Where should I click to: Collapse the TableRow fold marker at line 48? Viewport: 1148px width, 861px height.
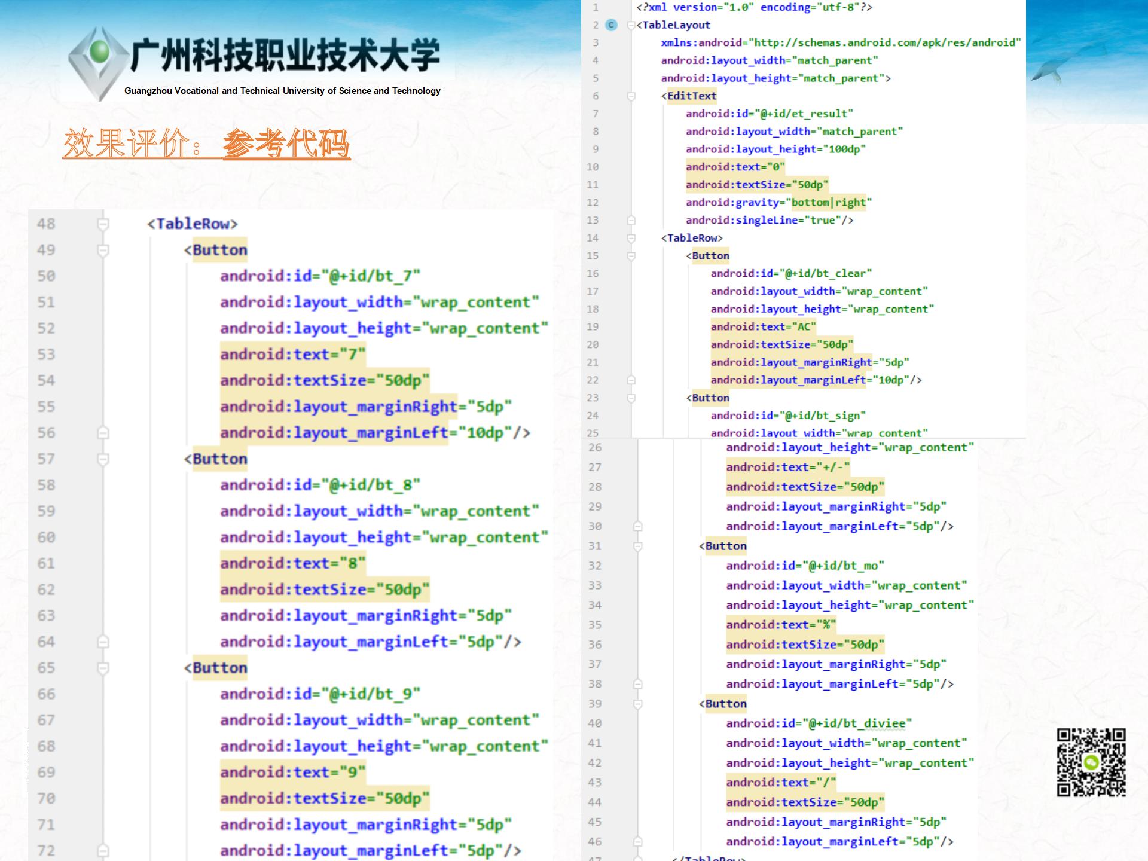(103, 224)
